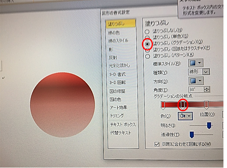Select 塗りつぶし (パターン) radio button
Viewport: 227px width, 168px height.
tap(147, 56)
